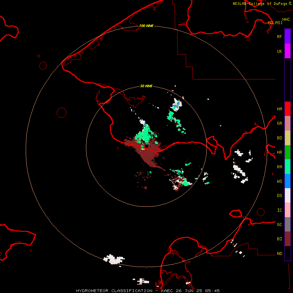The width and height of the screenshot is (293, 293).
Task: Select the BD yellow legend block
Action: pyautogui.click(x=287, y=138)
